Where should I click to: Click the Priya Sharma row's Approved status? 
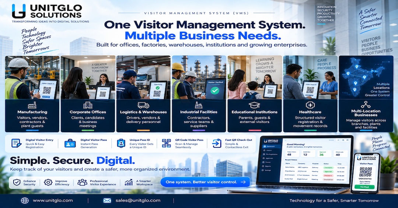(328, 172)
